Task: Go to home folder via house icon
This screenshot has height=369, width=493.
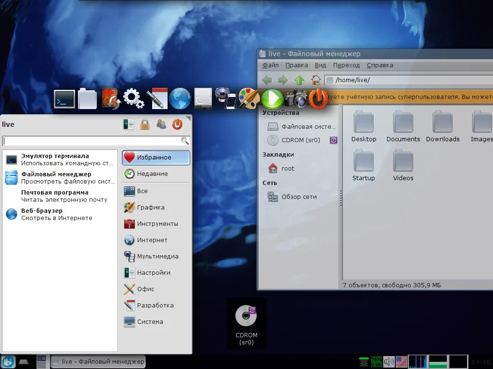Action: (x=316, y=80)
